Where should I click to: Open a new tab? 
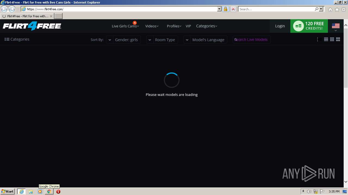click(58, 16)
